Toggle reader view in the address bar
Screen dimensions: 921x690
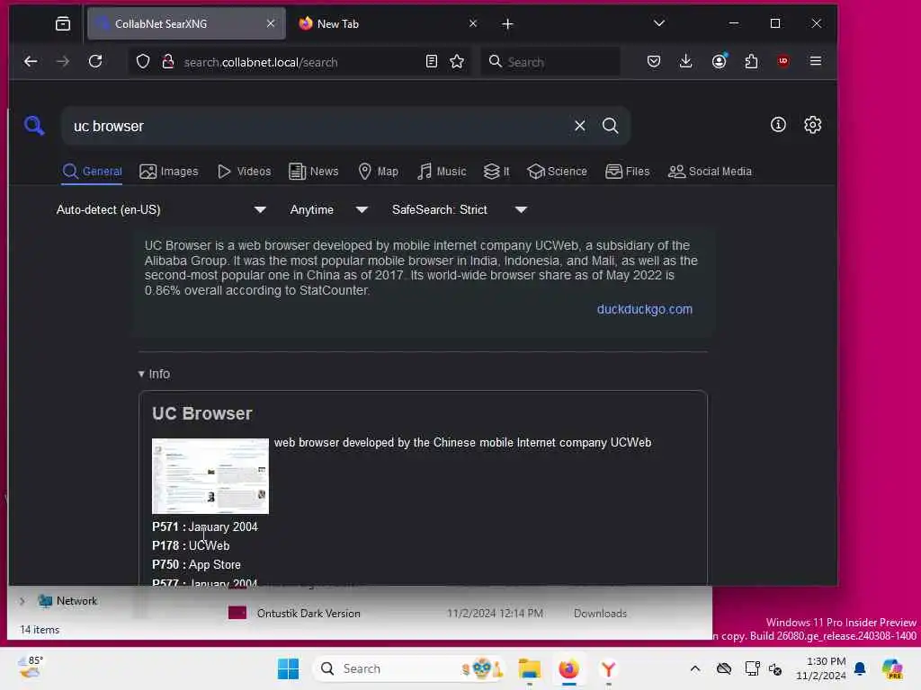(x=432, y=61)
